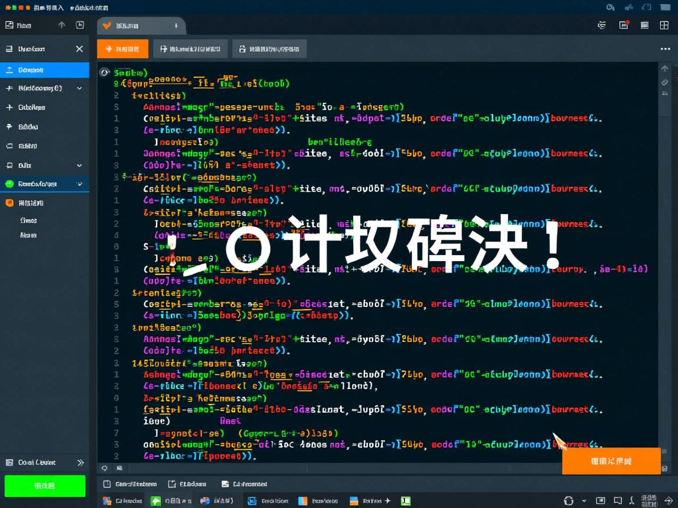Click the up arrow icon in the explorer header
This screenshot has height=508, width=678.
(x=62, y=25)
